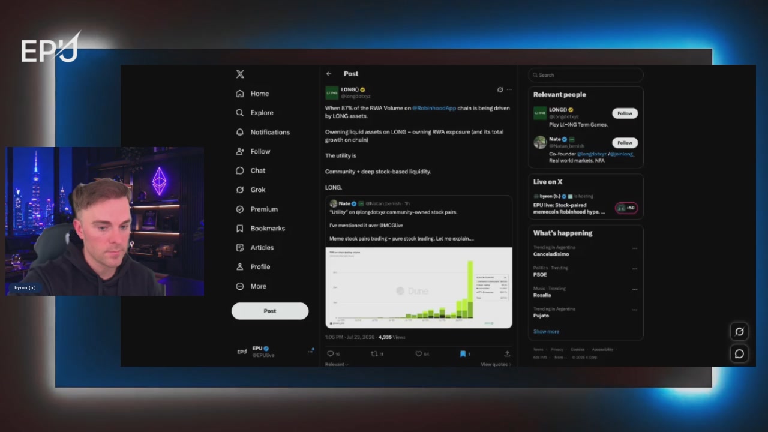Screen dimensions: 768x432
Task: Open options for the Pujato trend
Action: tap(635, 310)
